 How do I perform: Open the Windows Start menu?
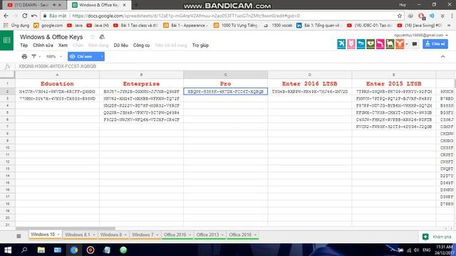(8, 250)
